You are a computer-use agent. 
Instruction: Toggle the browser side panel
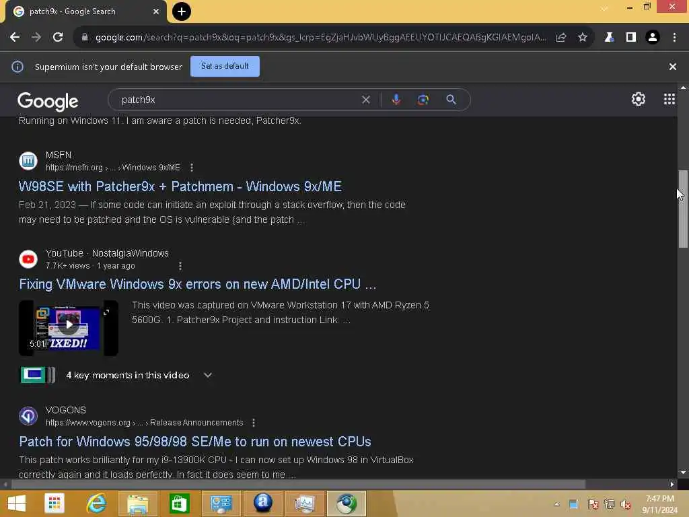pos(631,38)
